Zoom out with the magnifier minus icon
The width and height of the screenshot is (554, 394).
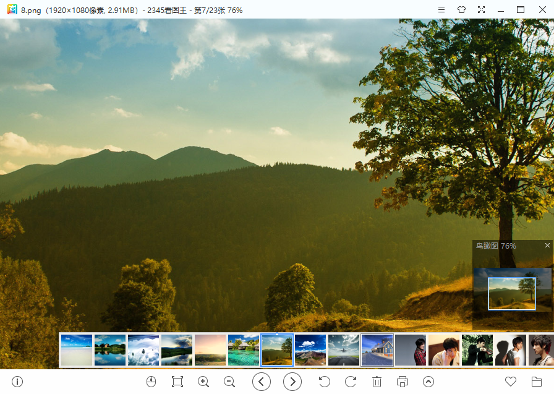point(229,382)
